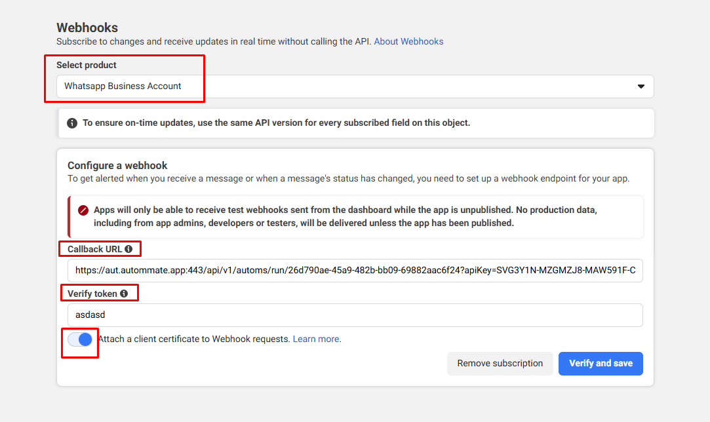Click into the Verify token text field

(354, 315)
